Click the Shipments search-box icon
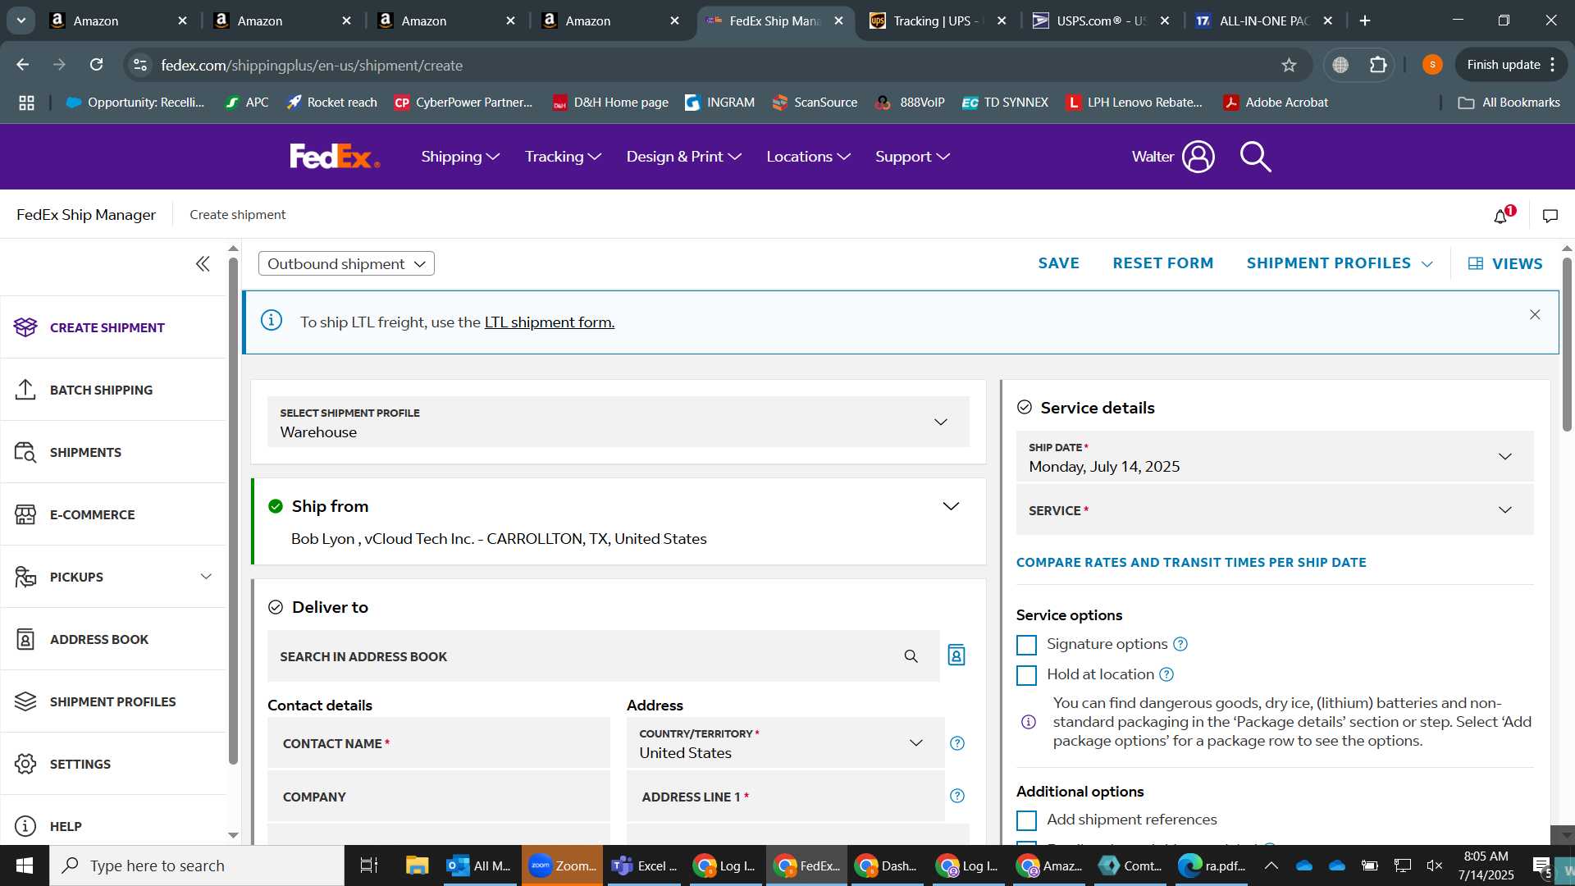The width and height of the screenshot is (1575, 886). 25,452
